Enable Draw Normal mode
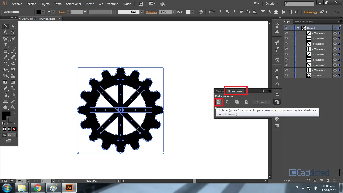 [4, 135]
